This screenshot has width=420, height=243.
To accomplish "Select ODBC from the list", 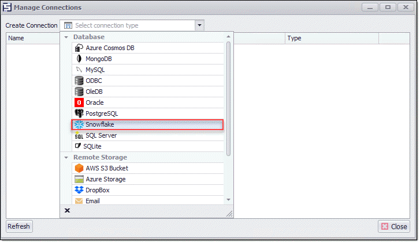I will 94,81.
